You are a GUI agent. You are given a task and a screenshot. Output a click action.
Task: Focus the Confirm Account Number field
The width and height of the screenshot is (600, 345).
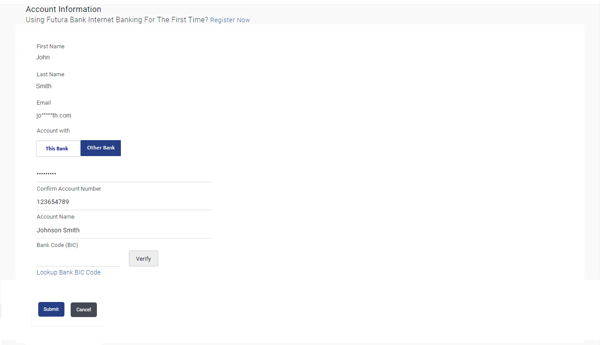(124, 202)
